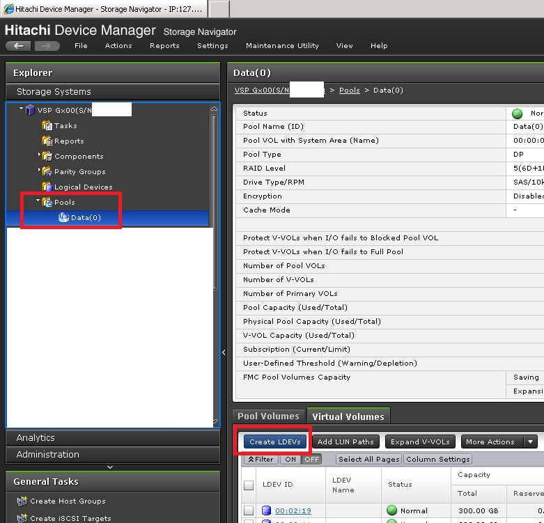544x523 pixels.
Task: Open the Reports menu
Action: pos(164,46)
